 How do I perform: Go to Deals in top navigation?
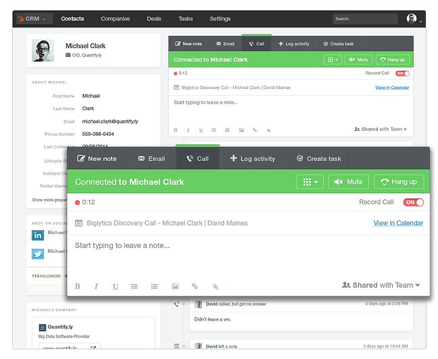click(154, 19)
